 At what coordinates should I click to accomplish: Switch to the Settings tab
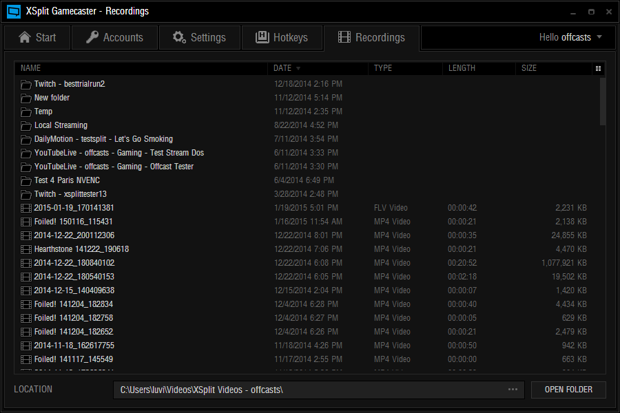tap(200, 38)
